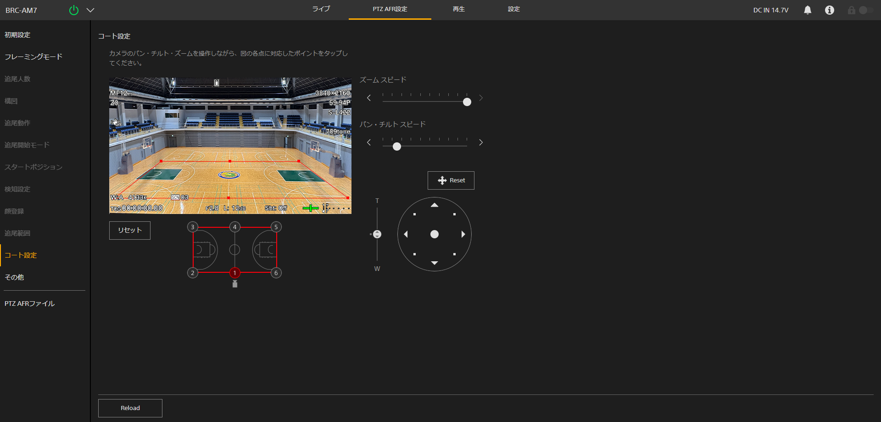Switch to the 再生 tab
Image resolution: width=881 pixels, height=422 pixels.
point(458,9)
